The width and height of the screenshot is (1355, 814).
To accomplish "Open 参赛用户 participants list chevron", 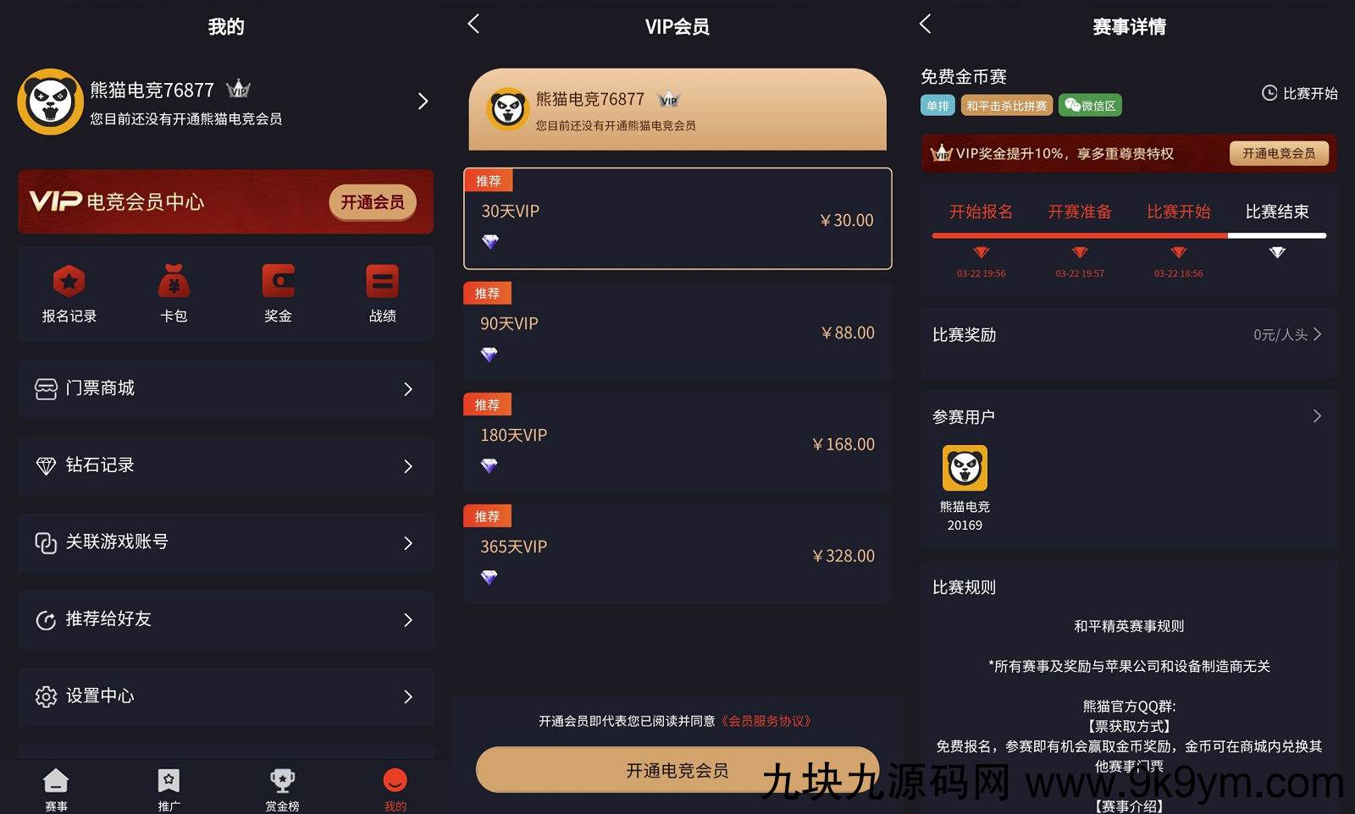I will click(1317, 416).
